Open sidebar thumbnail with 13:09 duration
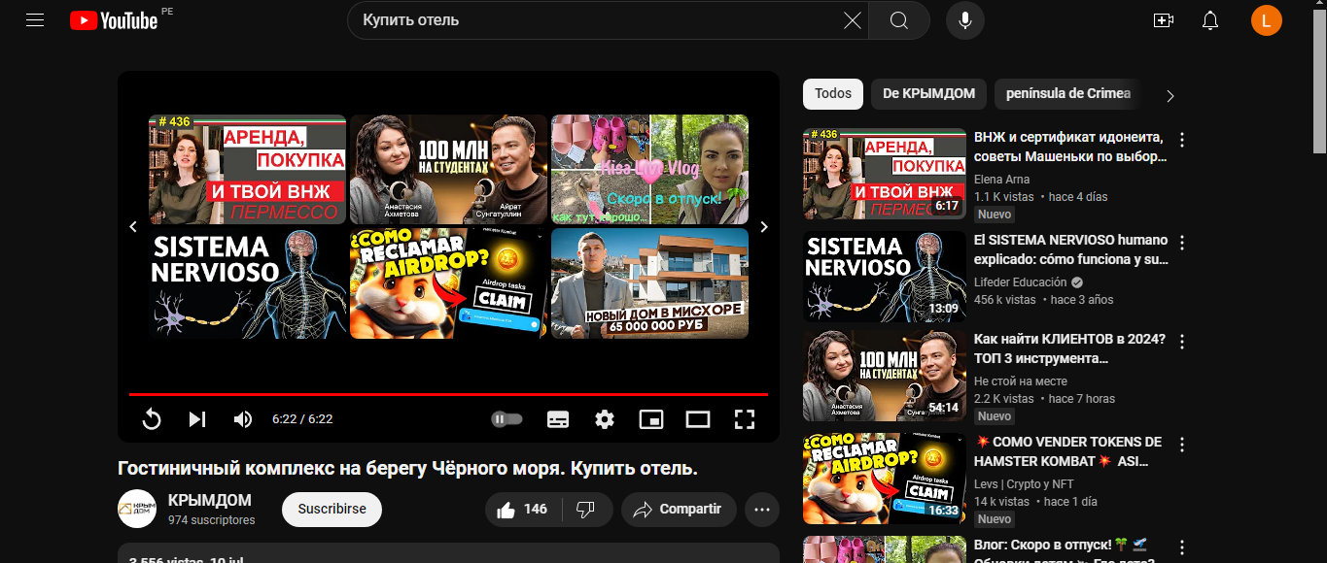 click(885, 276)
